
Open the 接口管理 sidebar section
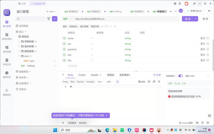click(7, 24)
